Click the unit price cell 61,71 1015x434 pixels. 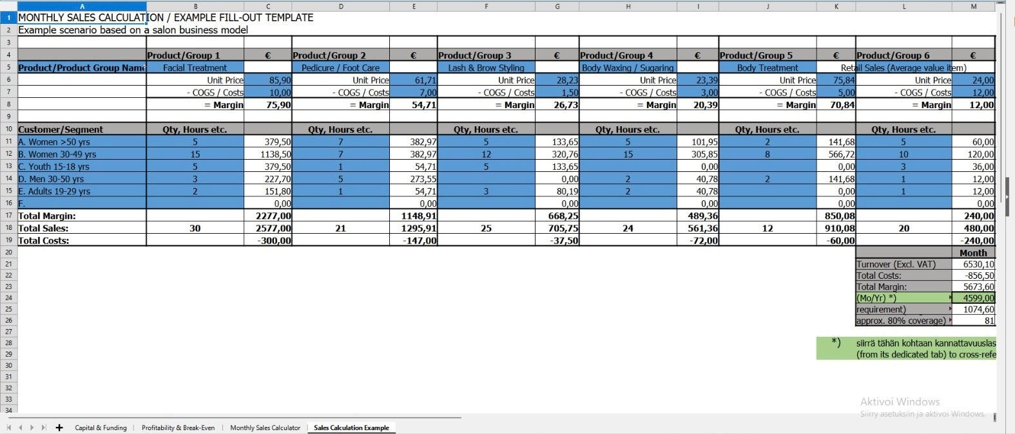(414, 80)
